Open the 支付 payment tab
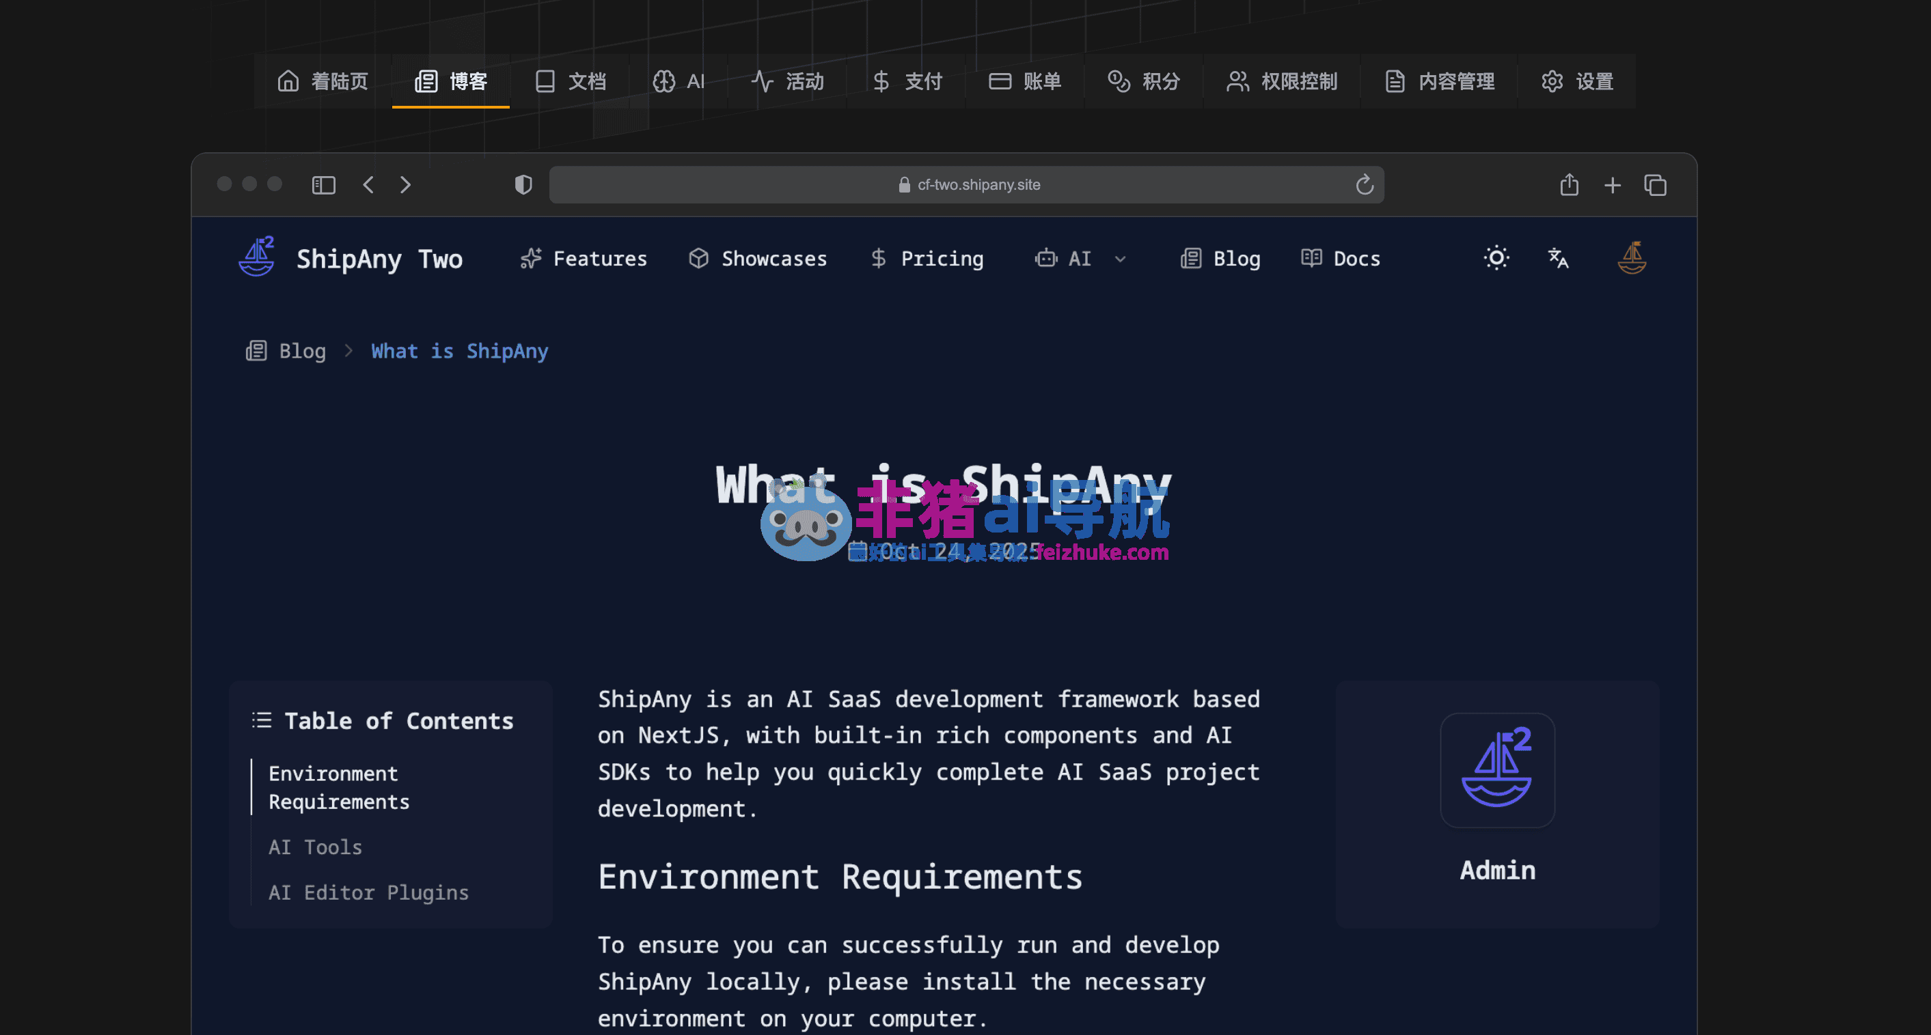Image resolution: width=1931 pixels, height=1035 pixels. [x=907, y=81]
